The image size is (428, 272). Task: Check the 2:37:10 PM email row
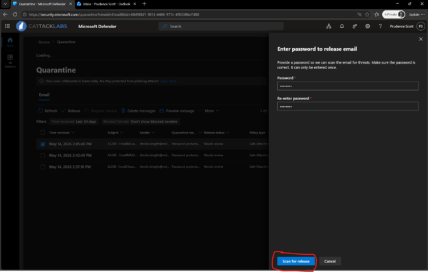coord(43,166)
